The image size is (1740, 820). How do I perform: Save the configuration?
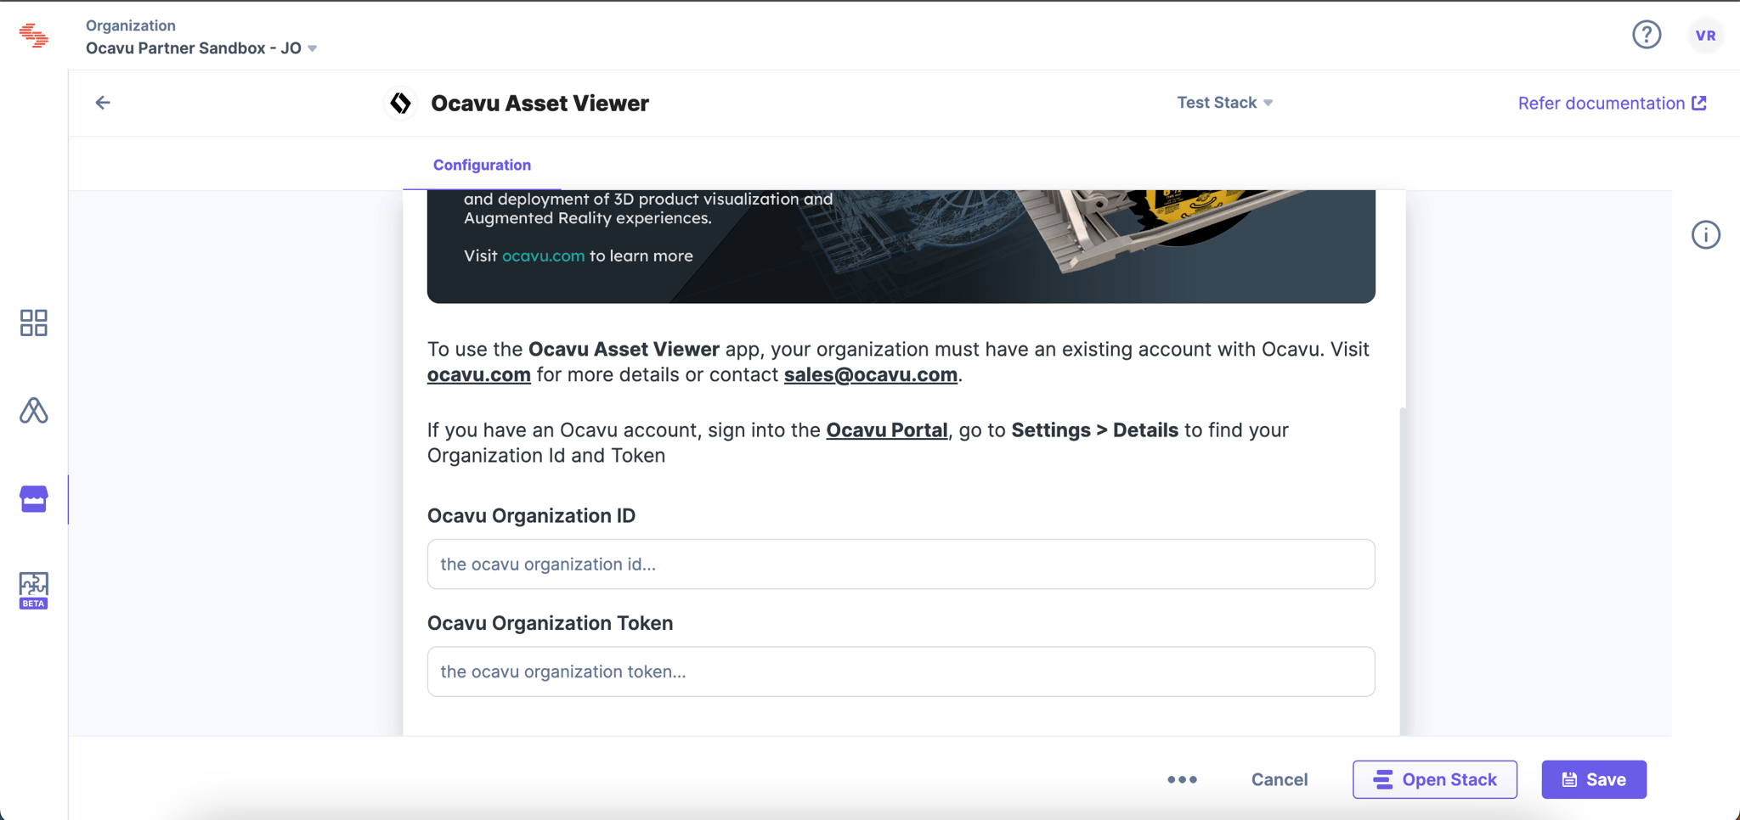1594,779
